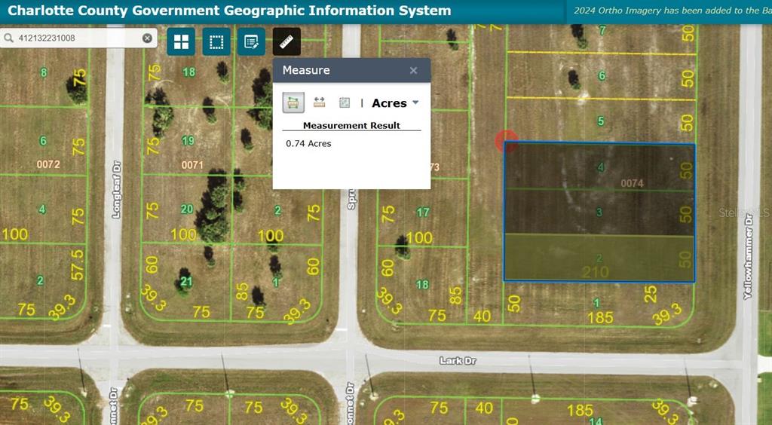Viewport: 772px width, 425px height.
Task: Activate the rectangle select tool
Action: tap(216, 42)
